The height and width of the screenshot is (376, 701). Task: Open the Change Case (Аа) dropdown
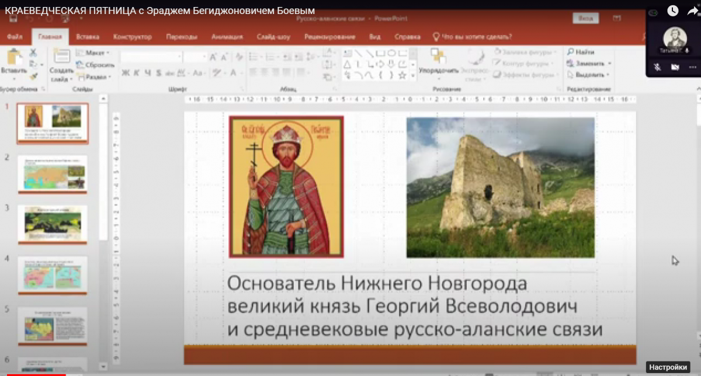198,73
